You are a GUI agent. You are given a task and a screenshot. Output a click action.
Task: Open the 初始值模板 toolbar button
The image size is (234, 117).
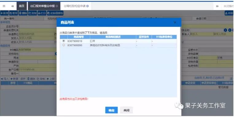click(55, 13)
